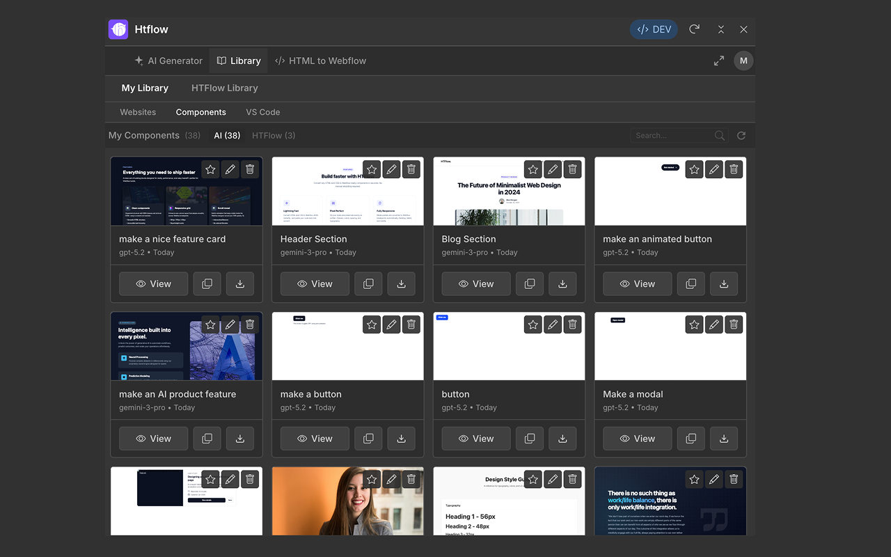
Task: Edit the 'button' component
Action: tap(553, 324)
